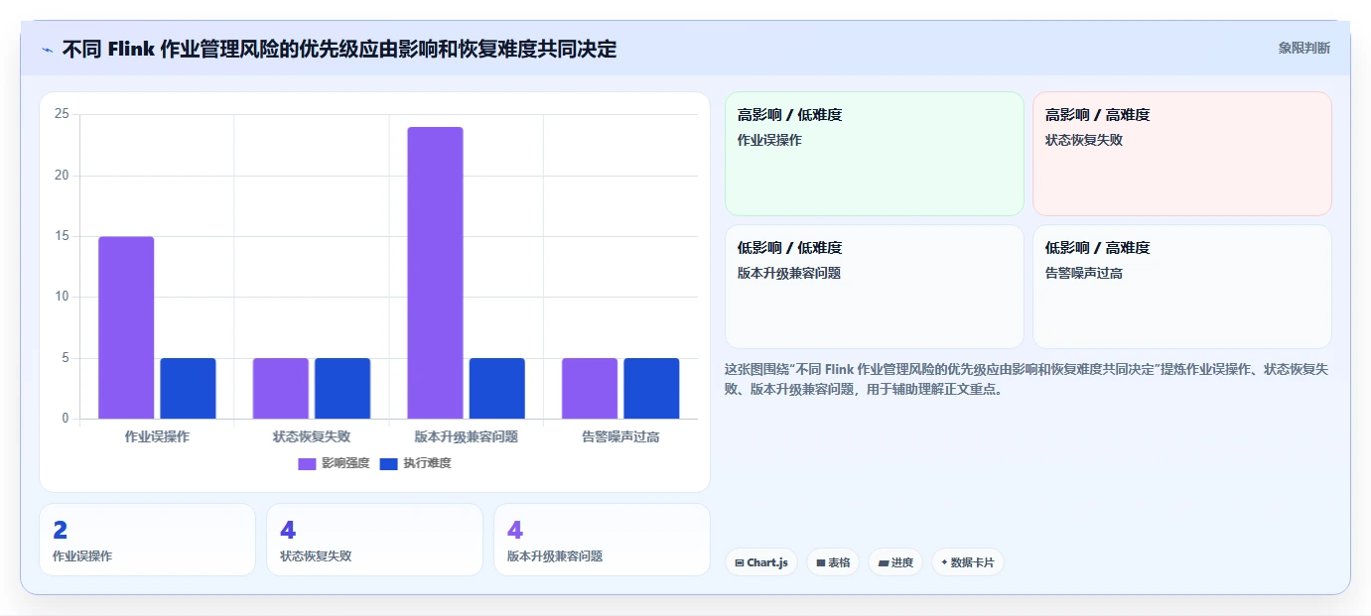Click the card title starting 不同 Flink 作业管理风险
The height and width of the screenshot is (616, 1371).
[340, 49]
